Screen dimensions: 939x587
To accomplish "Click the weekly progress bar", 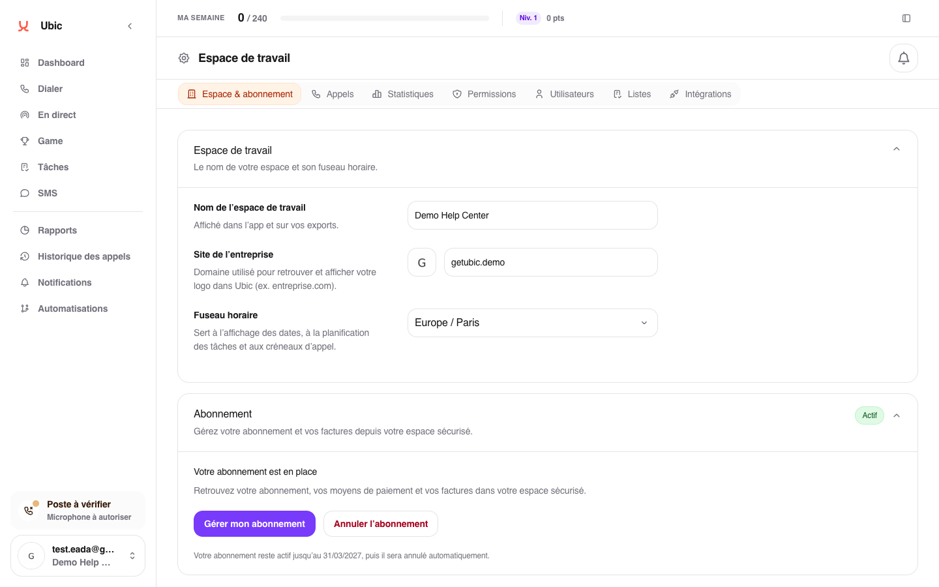I will (385, 18).
